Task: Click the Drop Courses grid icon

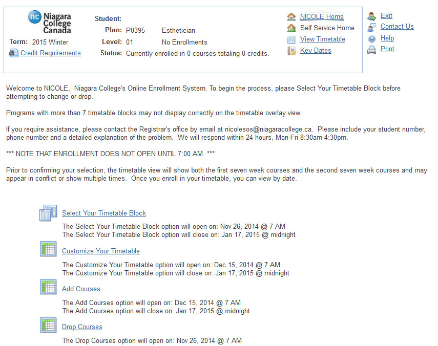Action: tap(48, 325)
